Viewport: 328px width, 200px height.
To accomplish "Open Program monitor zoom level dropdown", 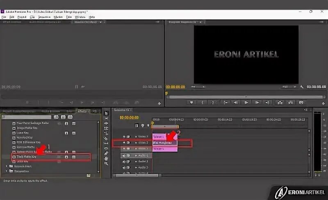I will point(198,87).
